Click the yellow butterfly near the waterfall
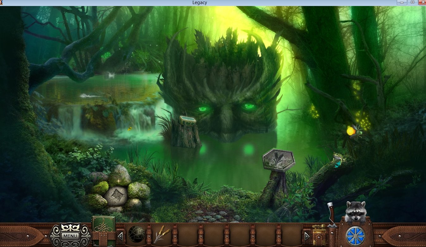Viewport: 426px width, 247px height. pos(130,129)
